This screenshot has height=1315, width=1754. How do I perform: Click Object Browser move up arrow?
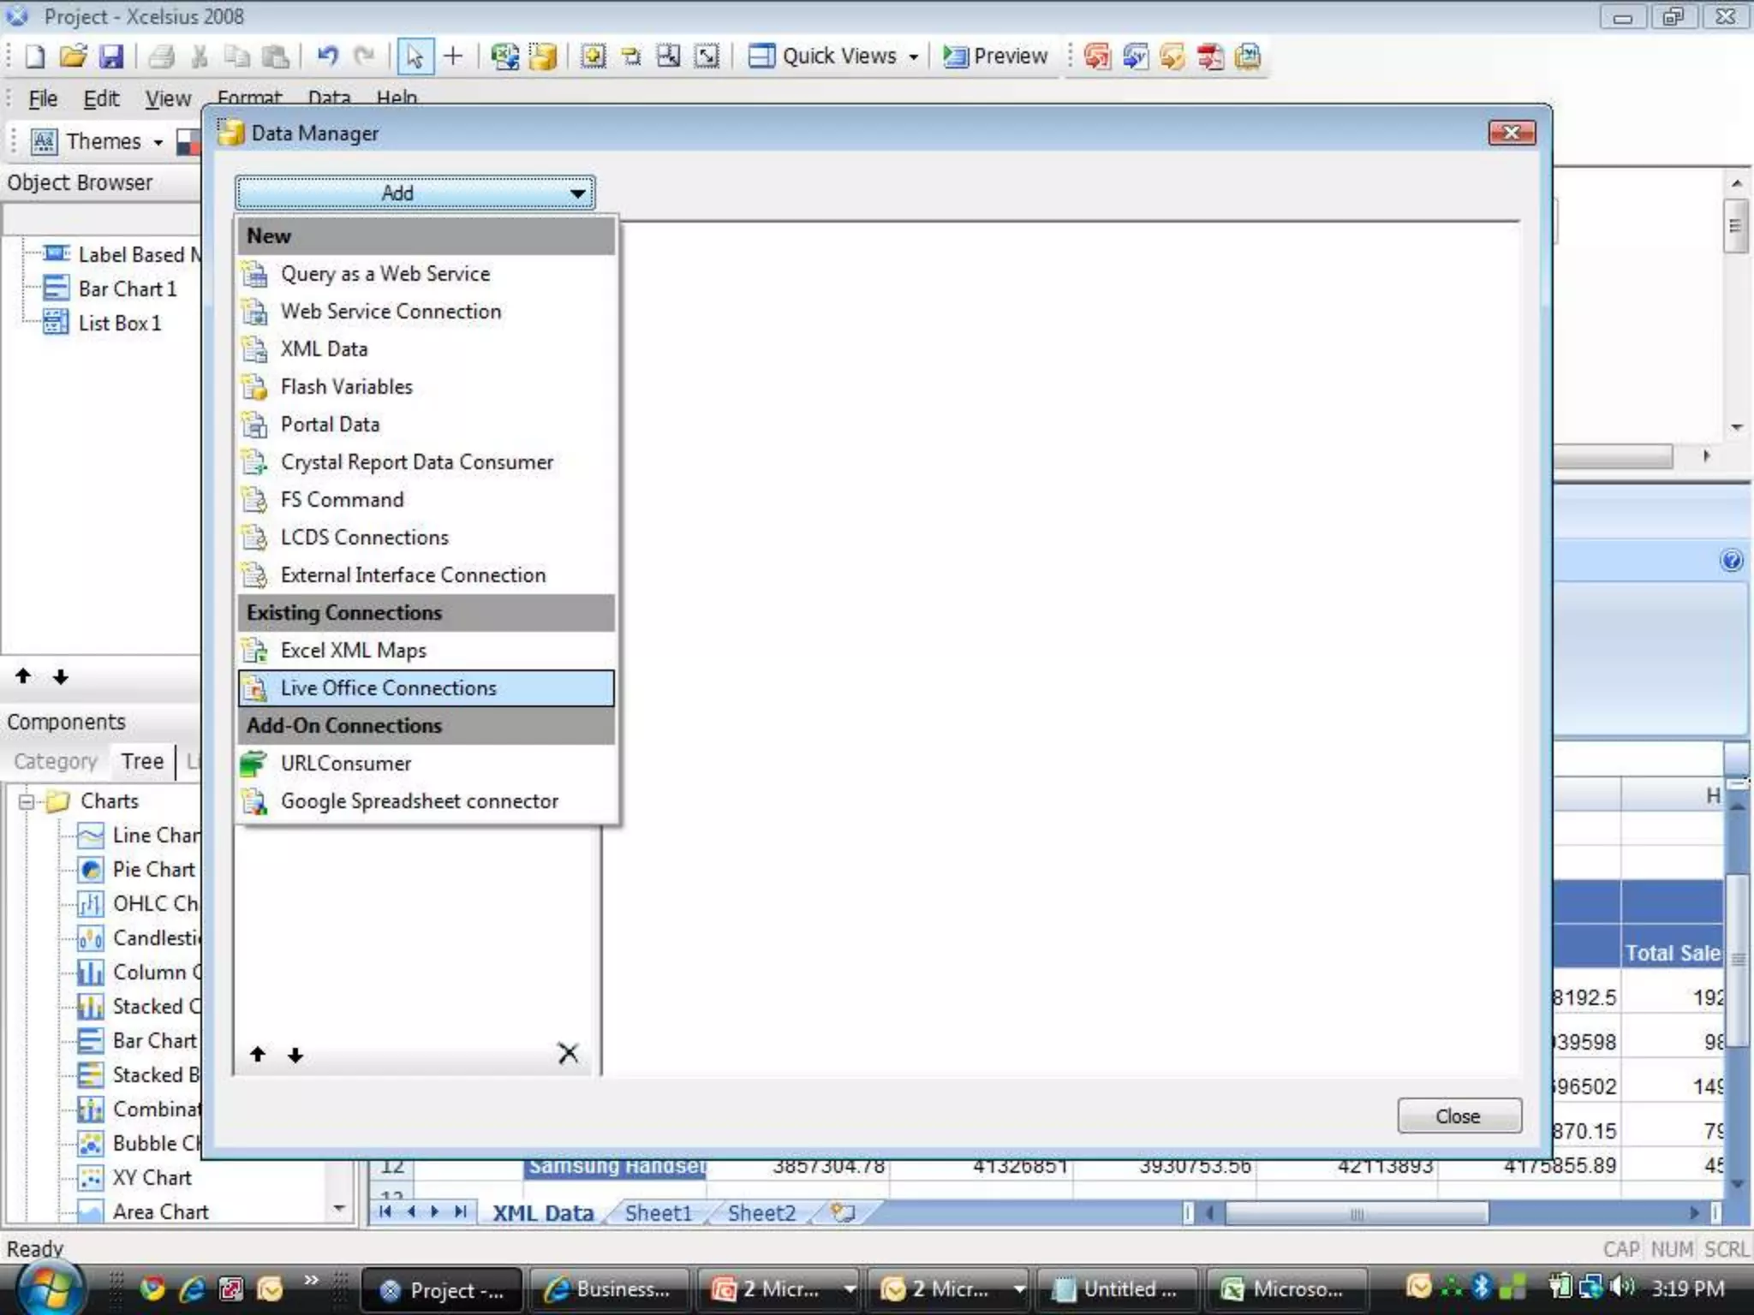click(x=23, y=676)
